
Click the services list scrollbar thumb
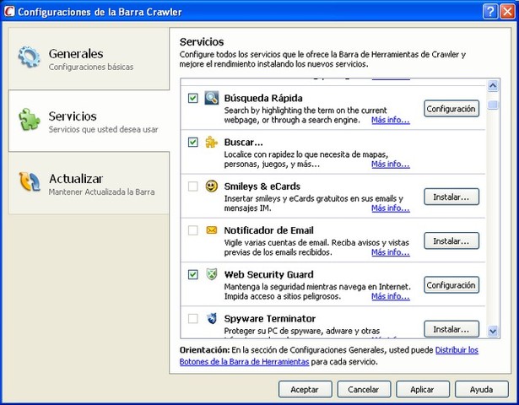point(493,105)
